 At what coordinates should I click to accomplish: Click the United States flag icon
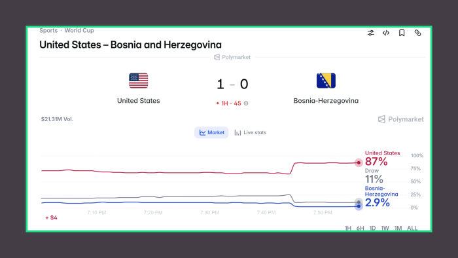tap(139, 81)
